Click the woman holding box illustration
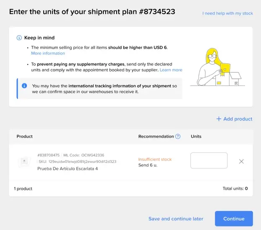 pos(217,68)
